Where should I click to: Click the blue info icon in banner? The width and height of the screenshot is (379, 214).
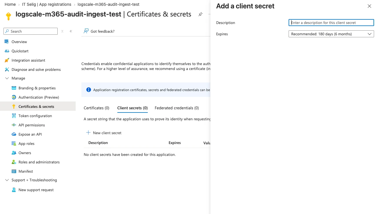pyautogui.click(x=89, y=90)
